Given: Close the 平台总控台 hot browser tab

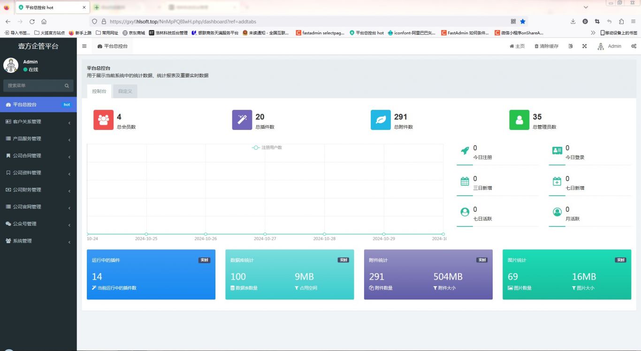Looking at the screenshot, I should (84, 8).
